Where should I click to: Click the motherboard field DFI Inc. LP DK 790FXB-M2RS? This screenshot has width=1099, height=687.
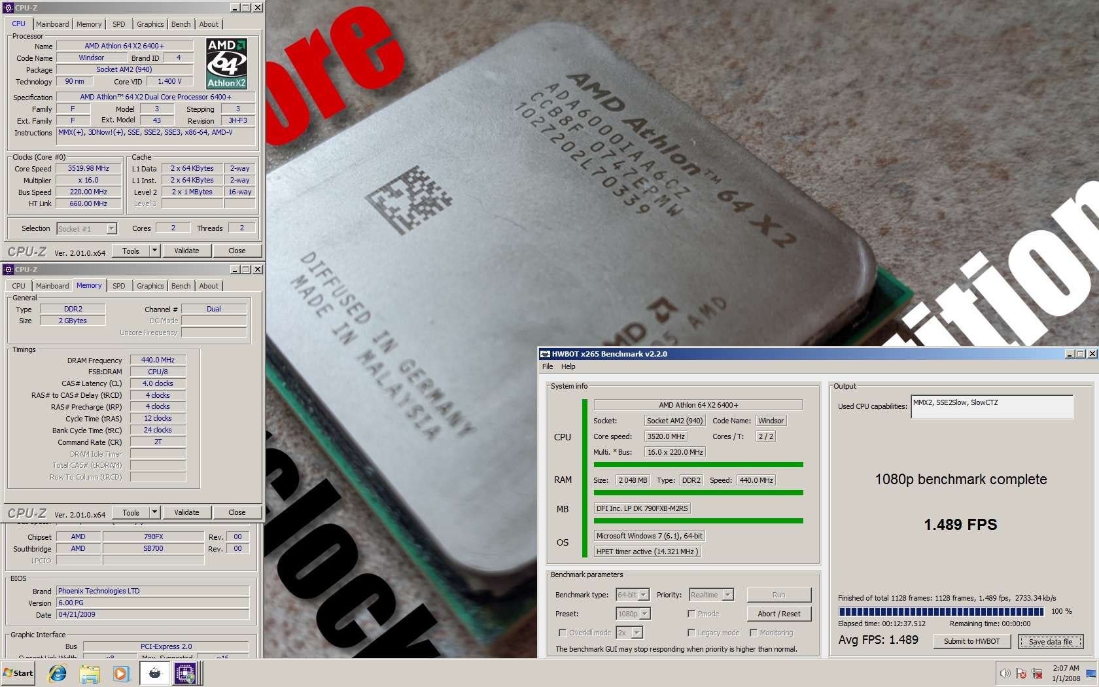point(642,508)
